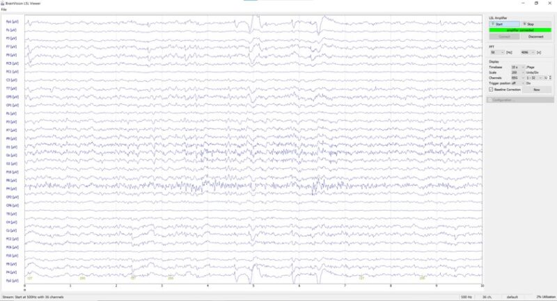Click the Start button in LSL Amplifier
The width and height of the screenshot is (557, 301).
pos(504,24)
